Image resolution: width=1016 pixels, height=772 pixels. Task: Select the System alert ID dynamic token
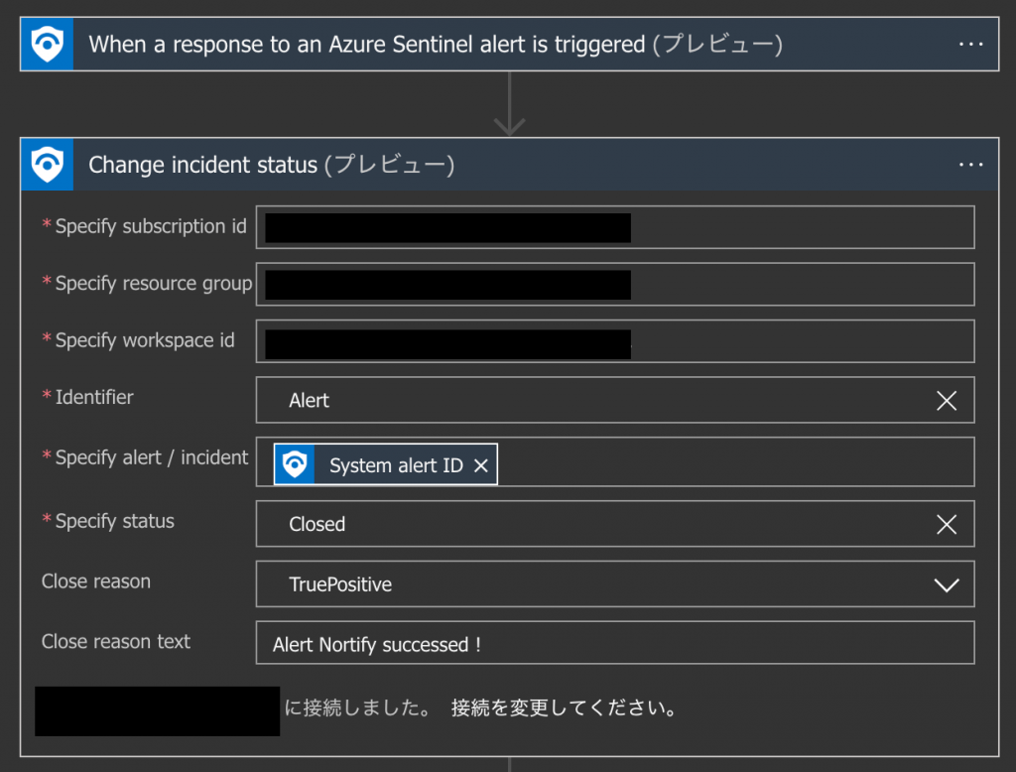tap(386, 464)
